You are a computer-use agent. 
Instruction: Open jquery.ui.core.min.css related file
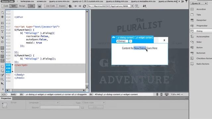pyautogui.click(x=59, y=1)
